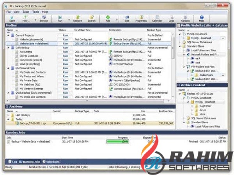Collapse the Archive Content panel header toggle
The width and height of the screenshot is (234, 175).
[179, 85]
